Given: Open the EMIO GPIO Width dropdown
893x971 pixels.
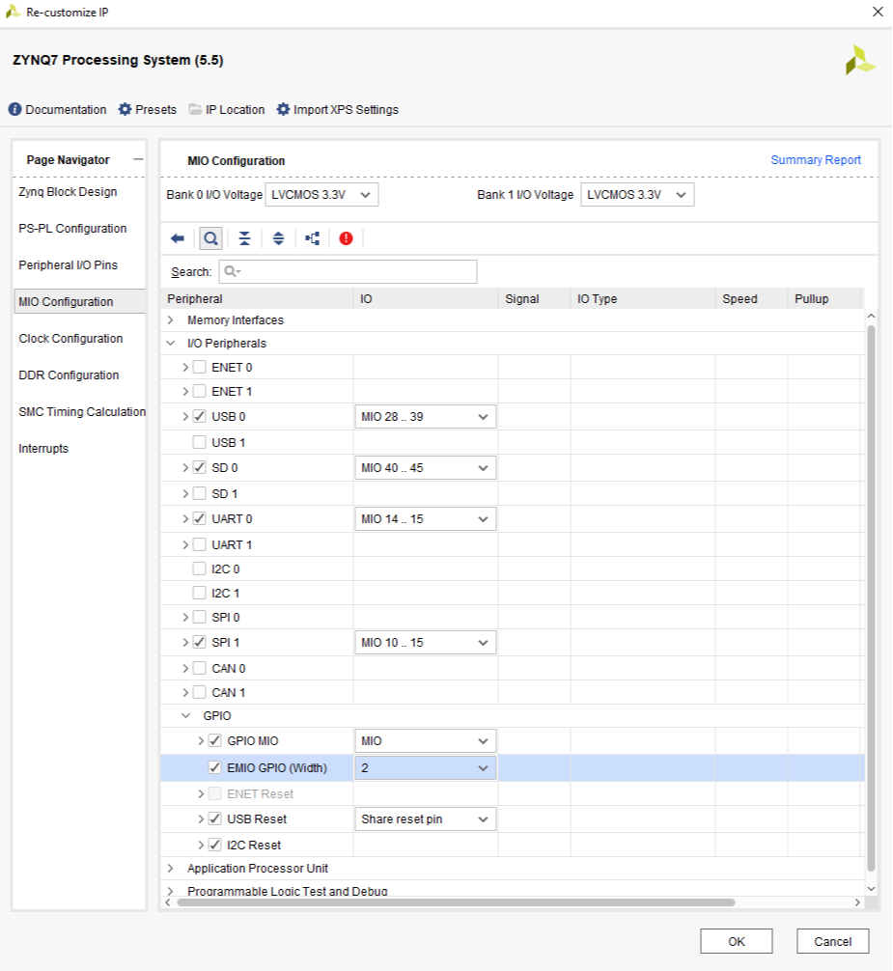Looking at the screenshot, I should click(x=425, y=768).
